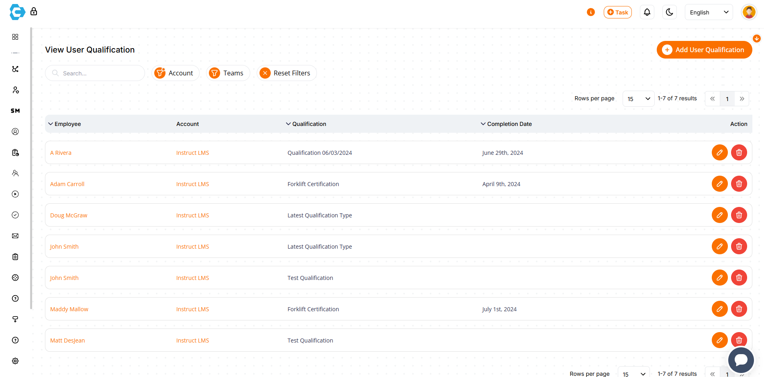
Task: Open the Account filter
Action: (x=175, y=73)
